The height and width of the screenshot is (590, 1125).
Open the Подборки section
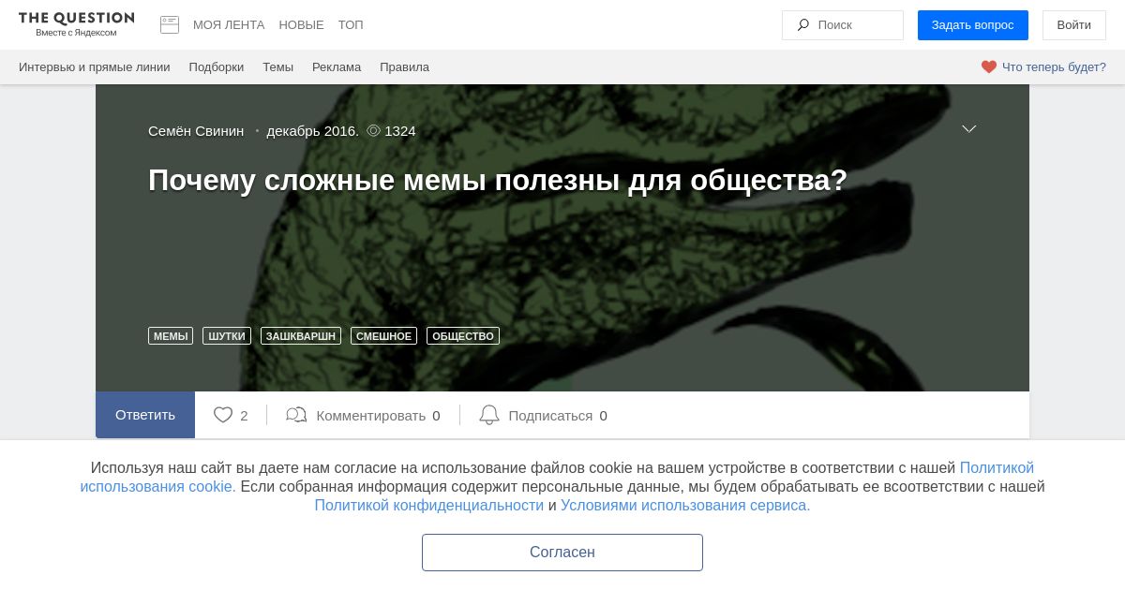217,67
